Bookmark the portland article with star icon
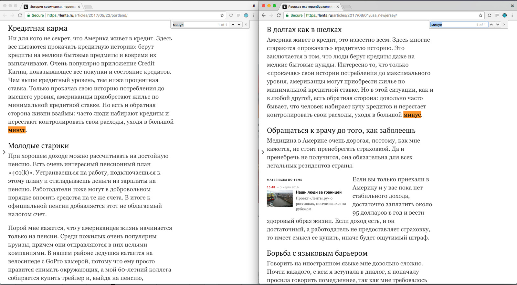Image resolution: width=517 pixels, height=285 pixels. tap(222, 15)
